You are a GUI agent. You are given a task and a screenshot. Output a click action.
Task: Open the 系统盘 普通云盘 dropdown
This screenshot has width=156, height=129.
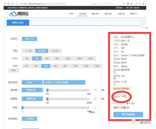point(32,90)
